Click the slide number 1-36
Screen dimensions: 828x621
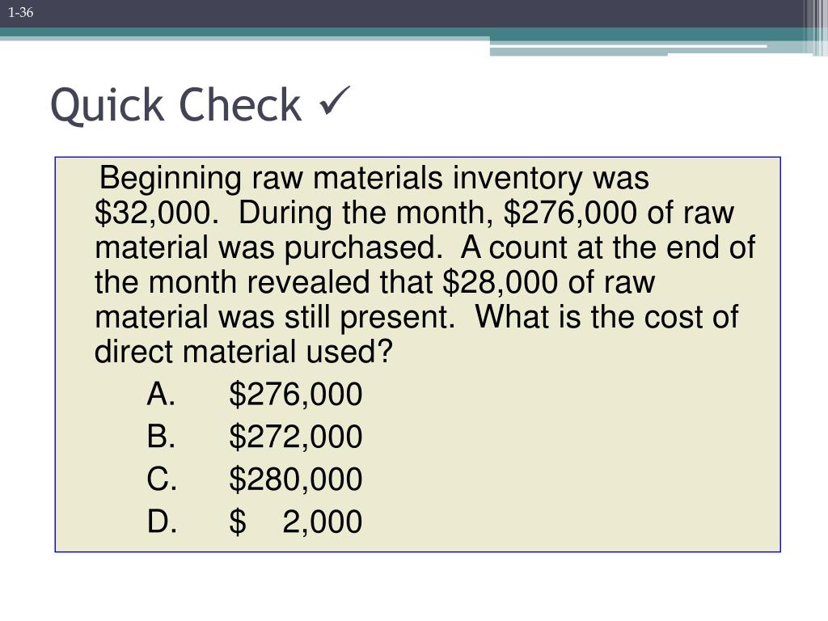[x=20, y=13]
